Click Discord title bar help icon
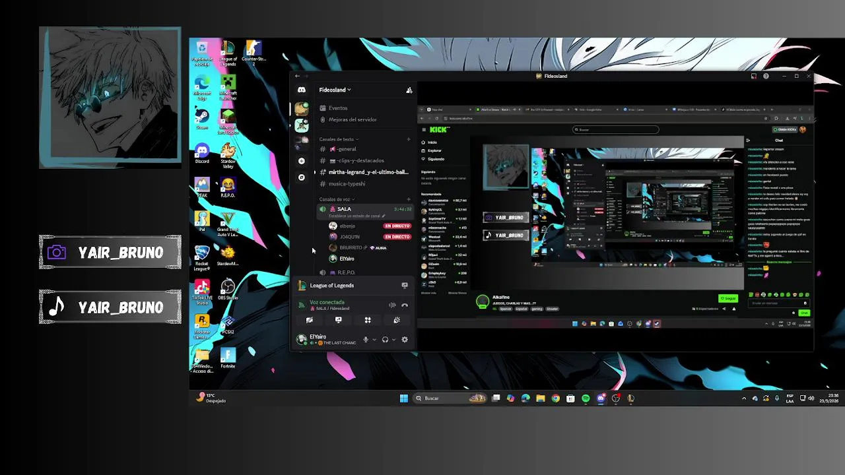Screen dimensions: 845x475 point(766,76)
